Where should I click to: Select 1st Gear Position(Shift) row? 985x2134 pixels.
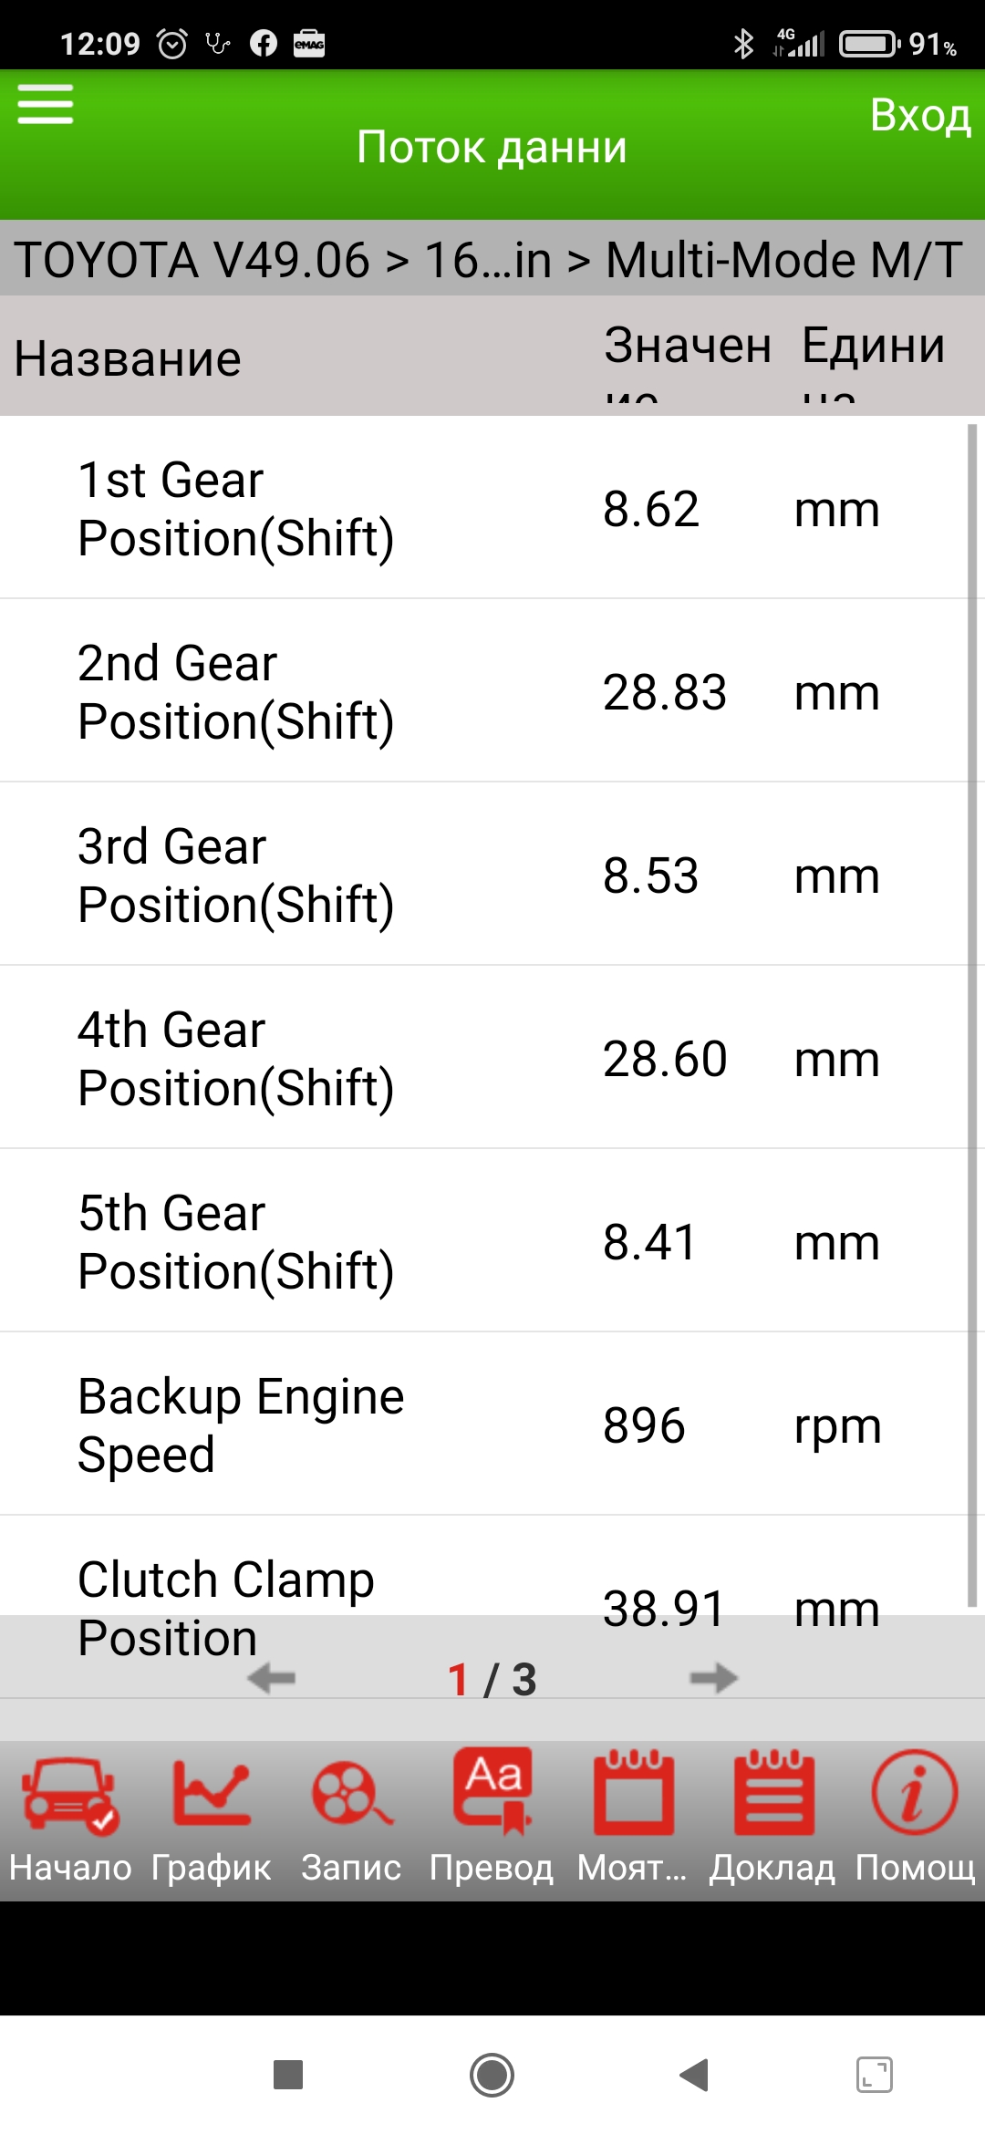pyautogui.click(x=483, y=508)
